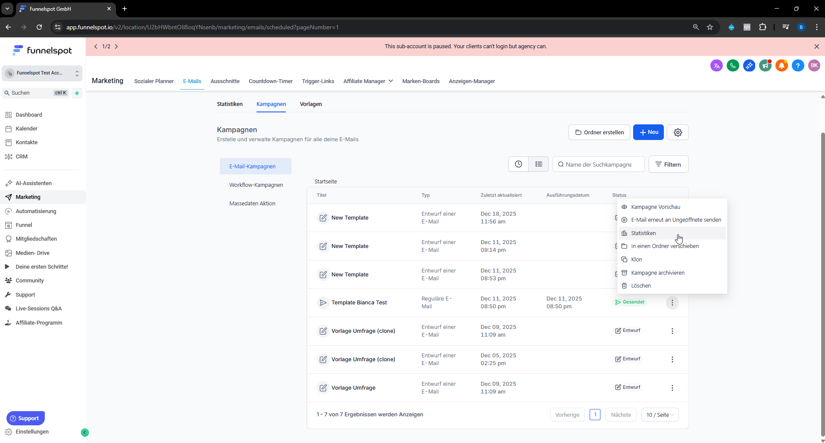Open the Chrome three-dot menu
The height and width of the screenshot is (443, 825).
click(x=816, y=27)
